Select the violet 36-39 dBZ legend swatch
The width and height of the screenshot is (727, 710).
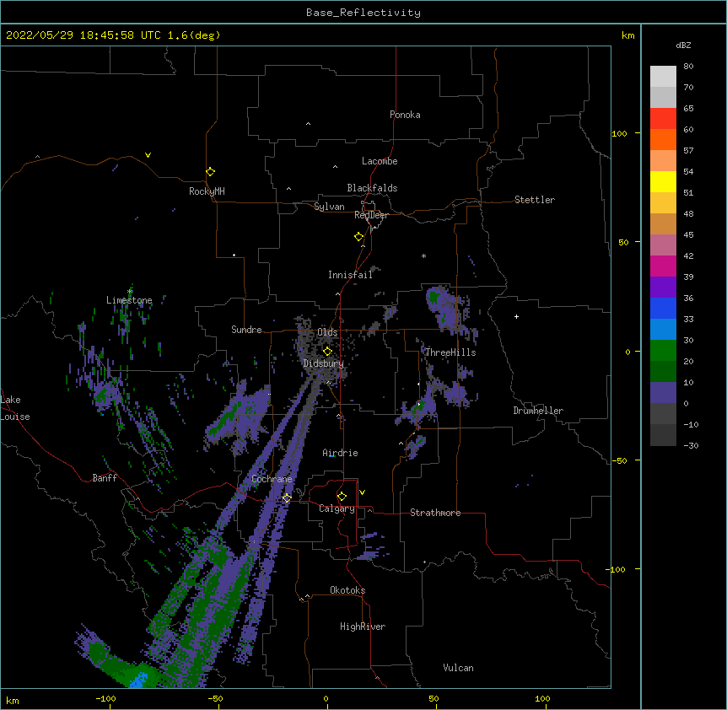click(x=663, y=288)
